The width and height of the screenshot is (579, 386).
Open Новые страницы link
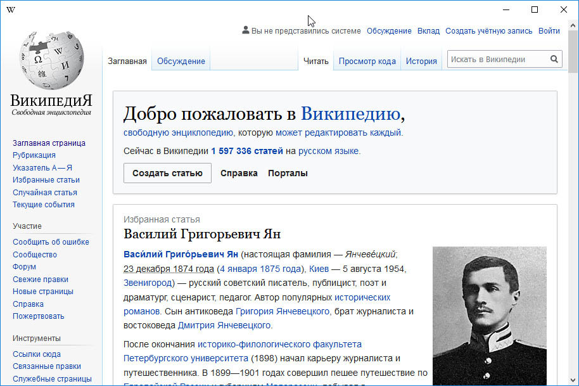(x=43, y=292)
